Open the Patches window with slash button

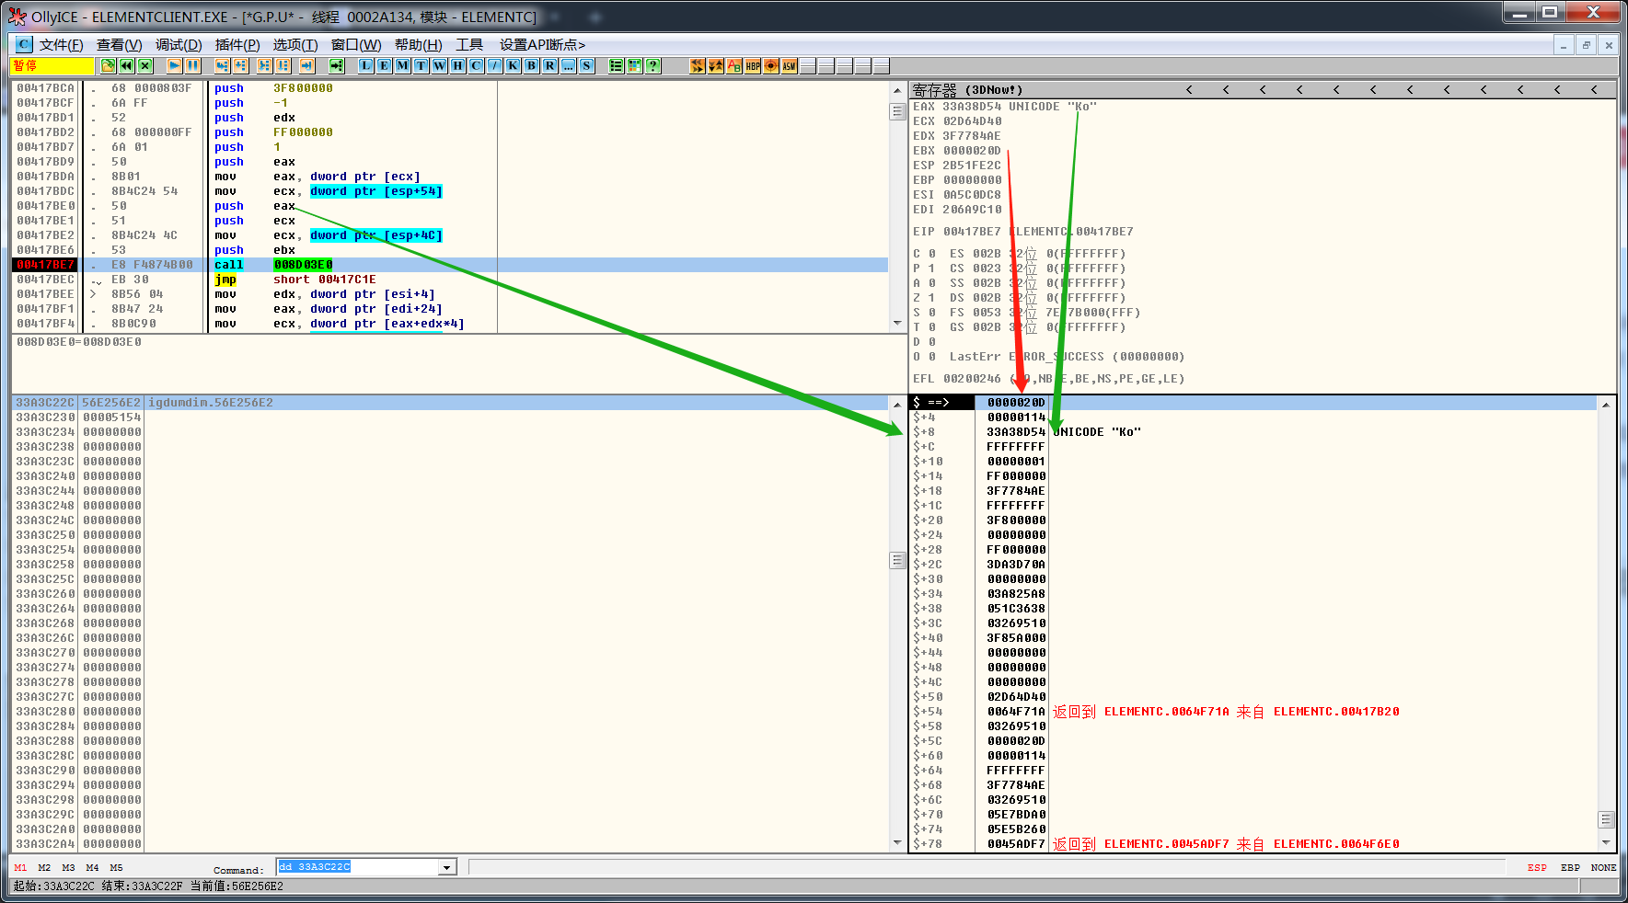coord(495,65)
